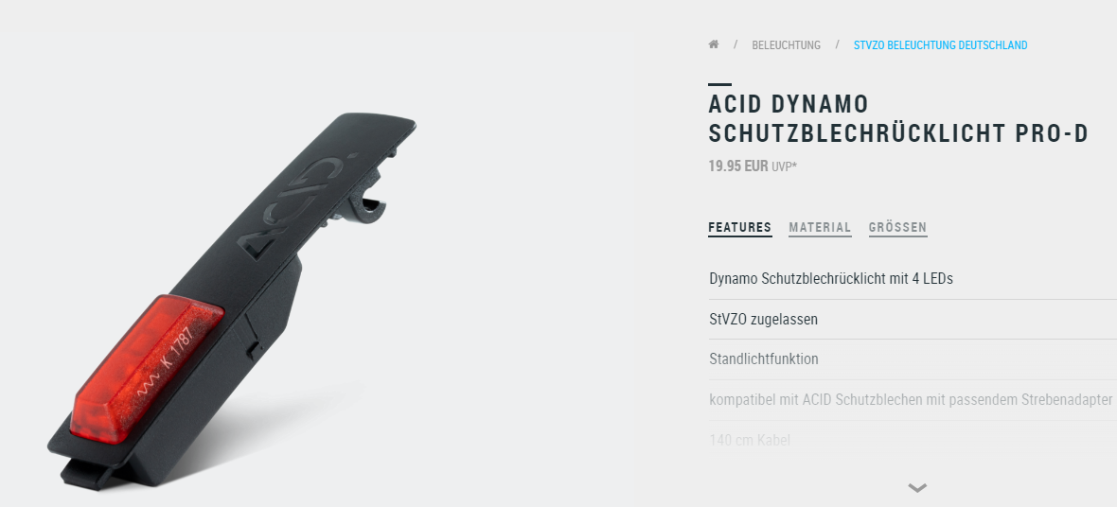
Task: Select the ACID Dynamo Schutzblechrücklicht Pro-D title
Action: [898, 118]
